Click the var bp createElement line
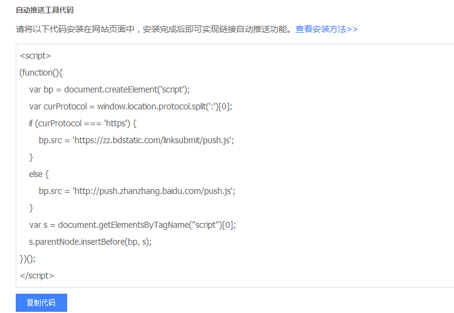 click(x=109, y=89)
